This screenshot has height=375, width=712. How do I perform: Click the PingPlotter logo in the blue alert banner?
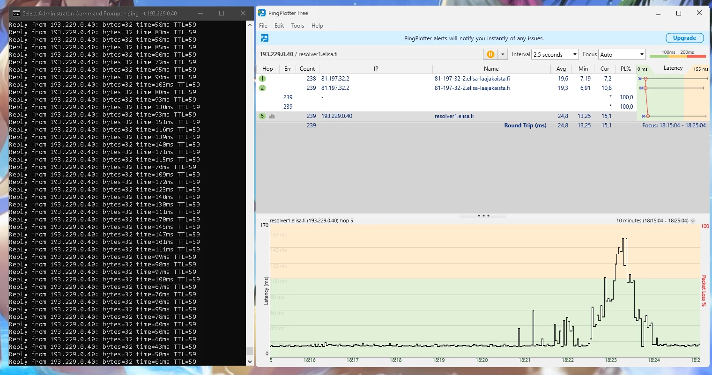tap(265, 38)
